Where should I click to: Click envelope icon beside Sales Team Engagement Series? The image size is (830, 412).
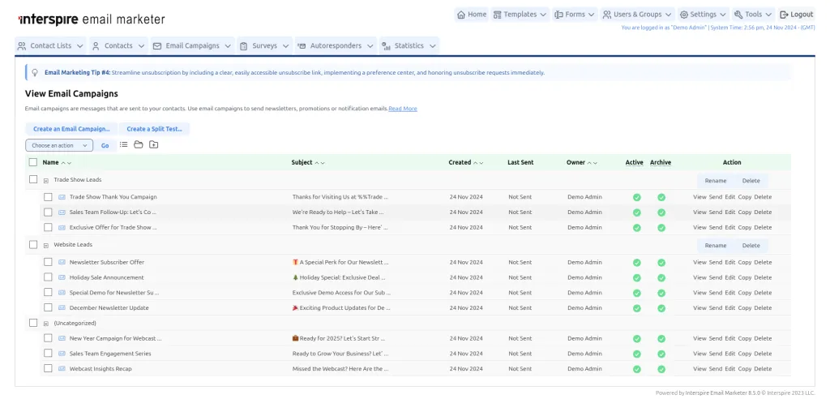coord(62,354)
